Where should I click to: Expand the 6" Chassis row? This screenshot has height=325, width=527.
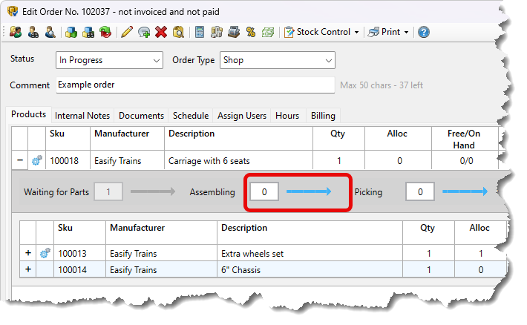[x=28, y=269]
